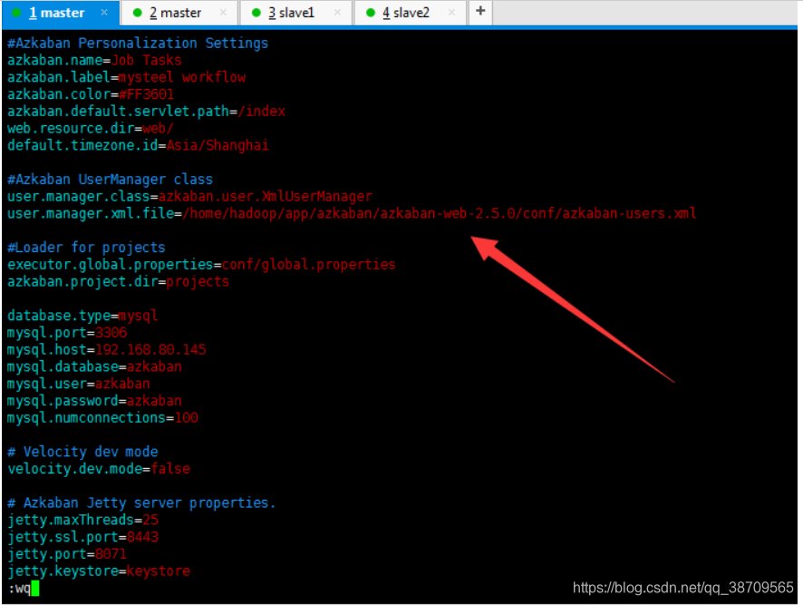
Task: Click the 'azkaban.default.servlet.path=/index' line
Action: [147, 112]
